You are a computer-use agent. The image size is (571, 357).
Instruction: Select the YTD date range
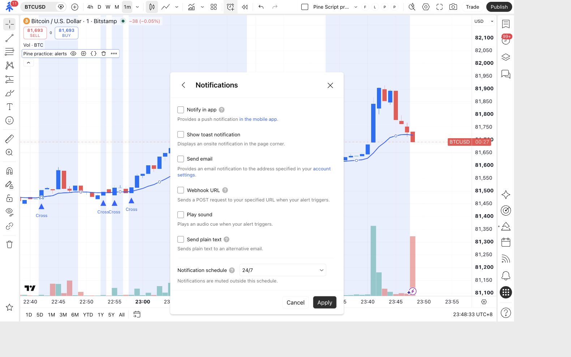[88, 315]
